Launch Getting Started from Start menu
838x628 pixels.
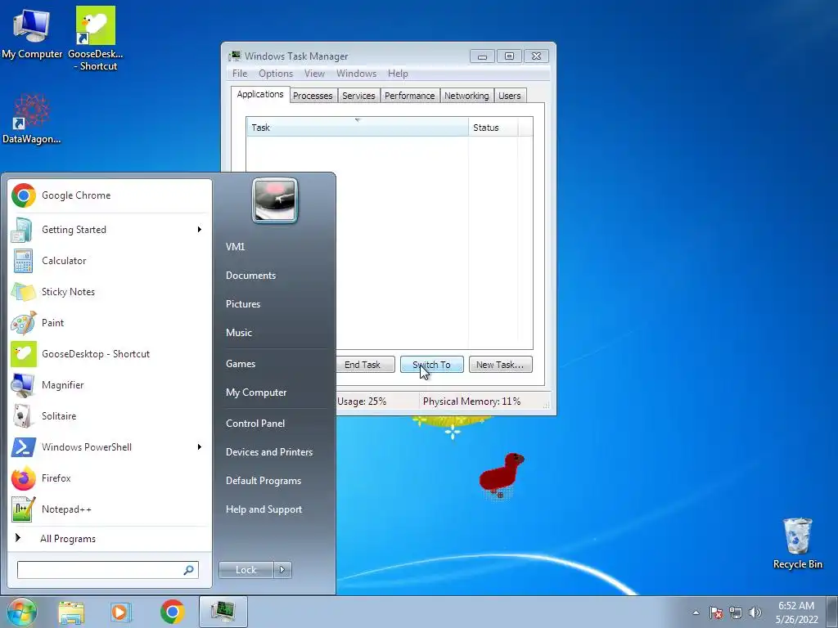click(110, 230)
